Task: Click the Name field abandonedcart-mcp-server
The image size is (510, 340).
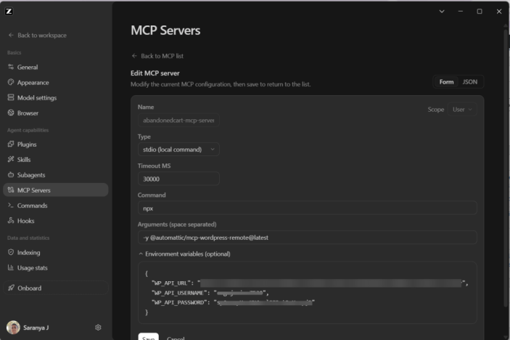Action: tap(178, 120)
